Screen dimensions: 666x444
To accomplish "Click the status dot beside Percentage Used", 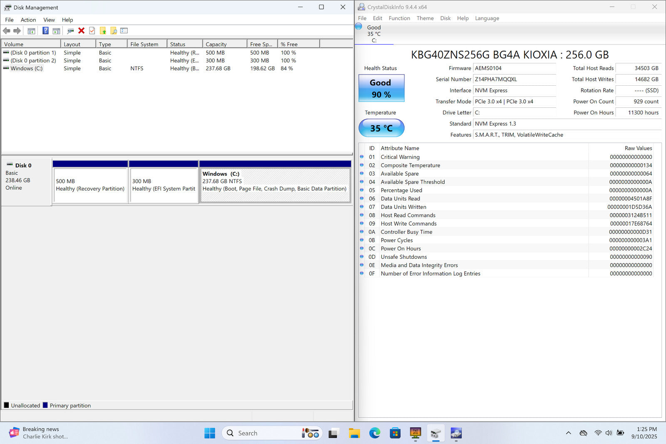I will pyautogui.click(x=362, y=190).
